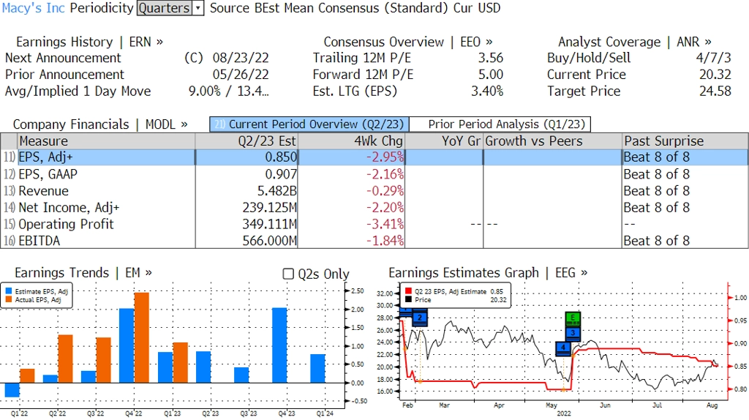Image resolution: width=749 pixels, height=420 pixels.
Task: Click the Q4'23 blue estimate bar
Action: pyautogui.click(x=279, y=345)
